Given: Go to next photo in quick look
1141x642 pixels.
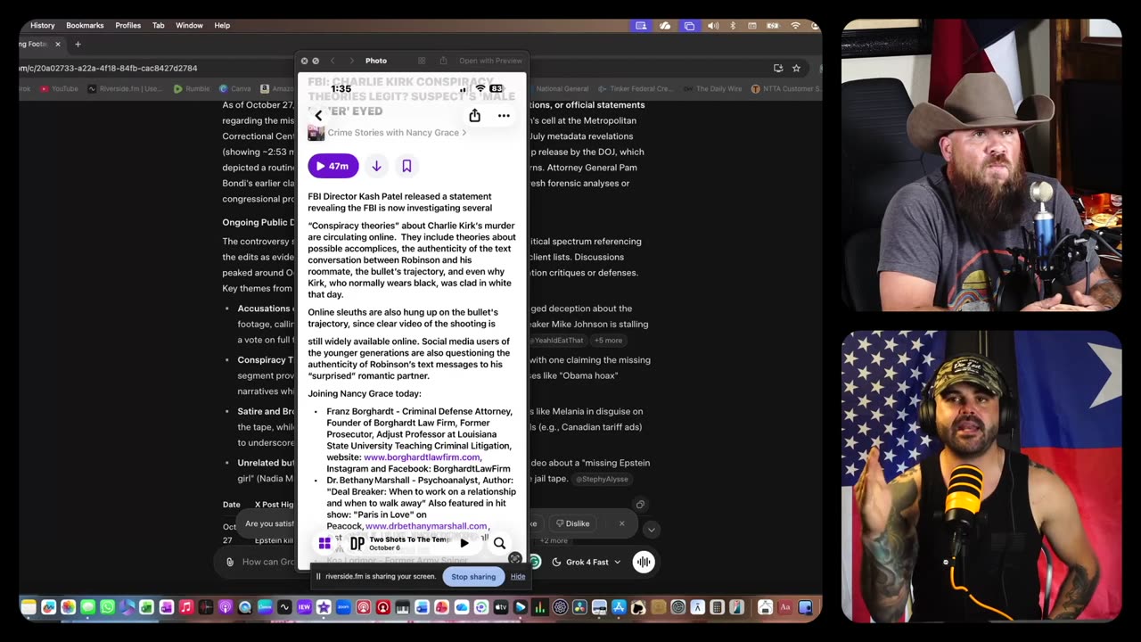Looking at the screenshot, I should pyautogui.click(x=352, y=61).
